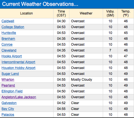Screen dimensions: 134x118
Task: Open the Cleveland location link
Action: tap(9, 50)
